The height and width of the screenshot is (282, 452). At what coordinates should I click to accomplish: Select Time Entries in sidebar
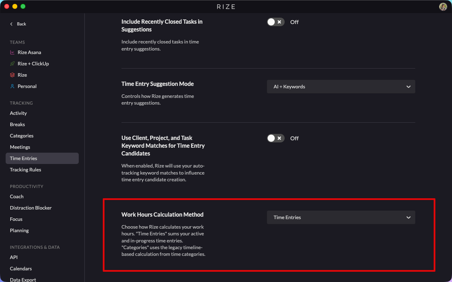click(x=42, y=158)
